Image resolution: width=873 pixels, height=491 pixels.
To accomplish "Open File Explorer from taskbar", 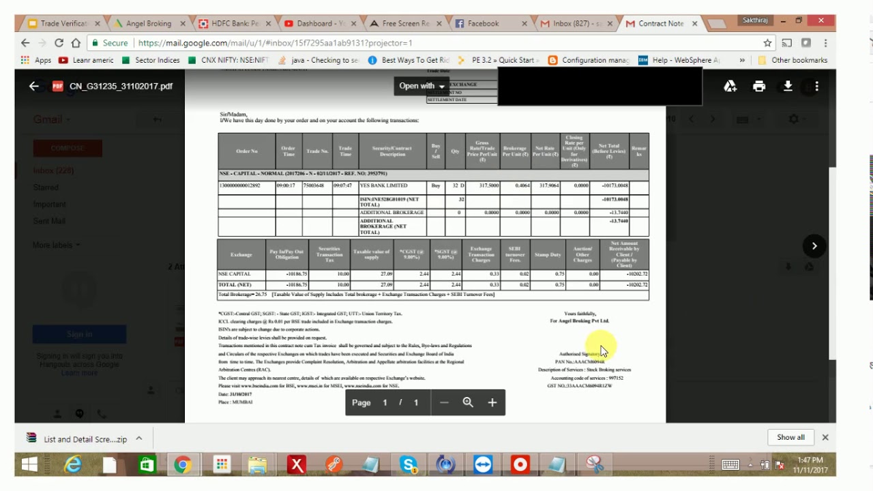I will pyautogui.click(x=258, y=464).
